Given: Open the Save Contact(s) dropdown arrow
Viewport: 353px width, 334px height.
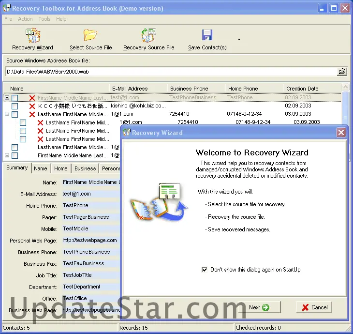Looking at the screenshot, I should click(239, 39).
